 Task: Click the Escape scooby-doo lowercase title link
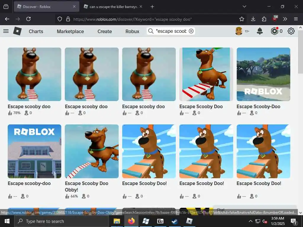[29, 183]
